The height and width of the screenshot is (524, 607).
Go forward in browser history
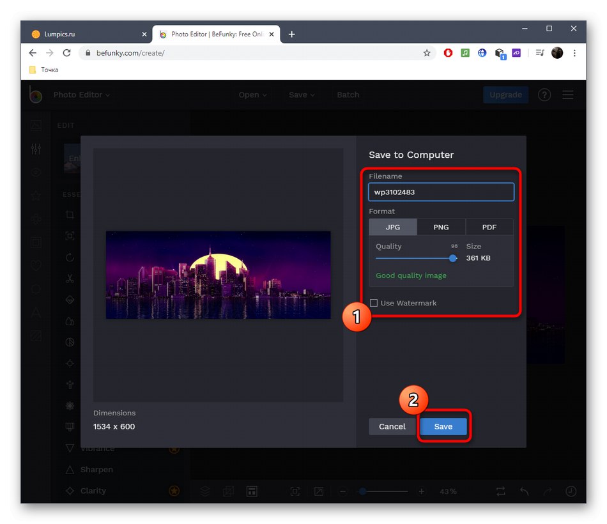[x=50, y=53]
